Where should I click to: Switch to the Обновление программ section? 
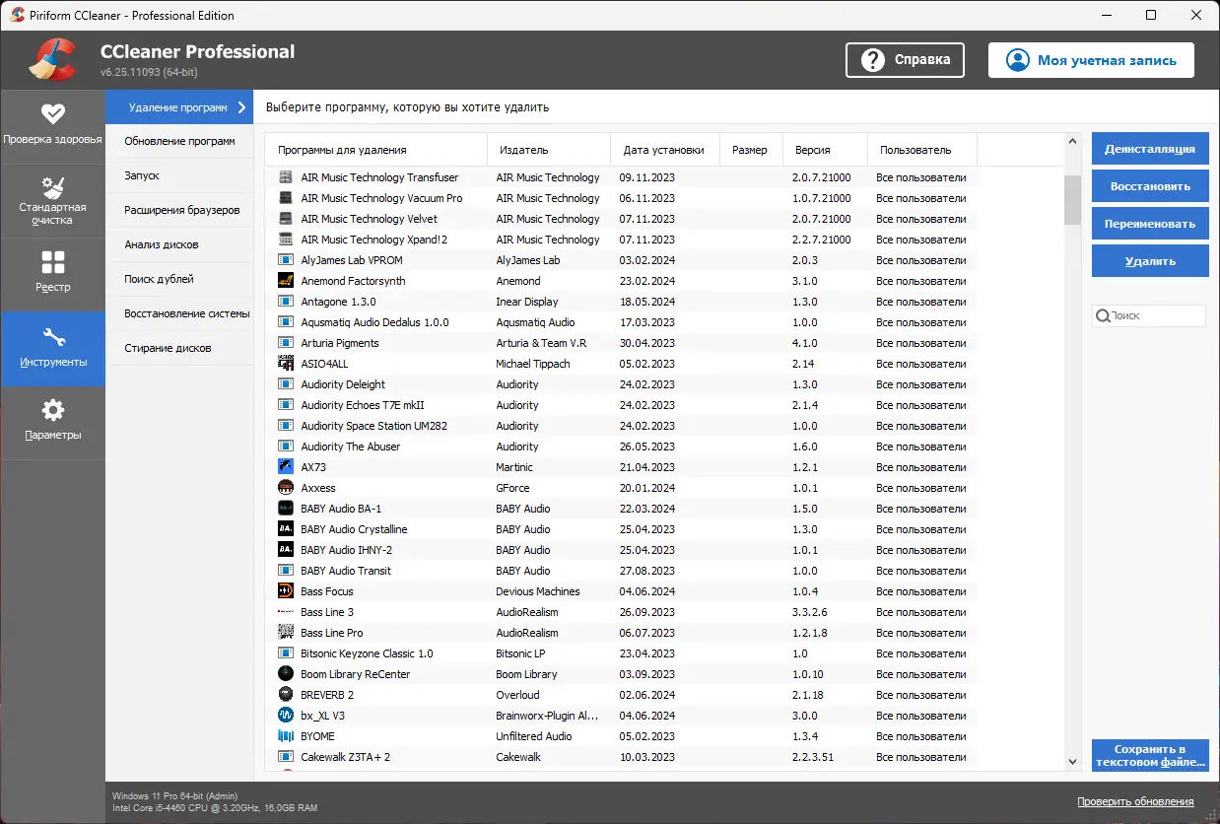click(x=179, y=141)
